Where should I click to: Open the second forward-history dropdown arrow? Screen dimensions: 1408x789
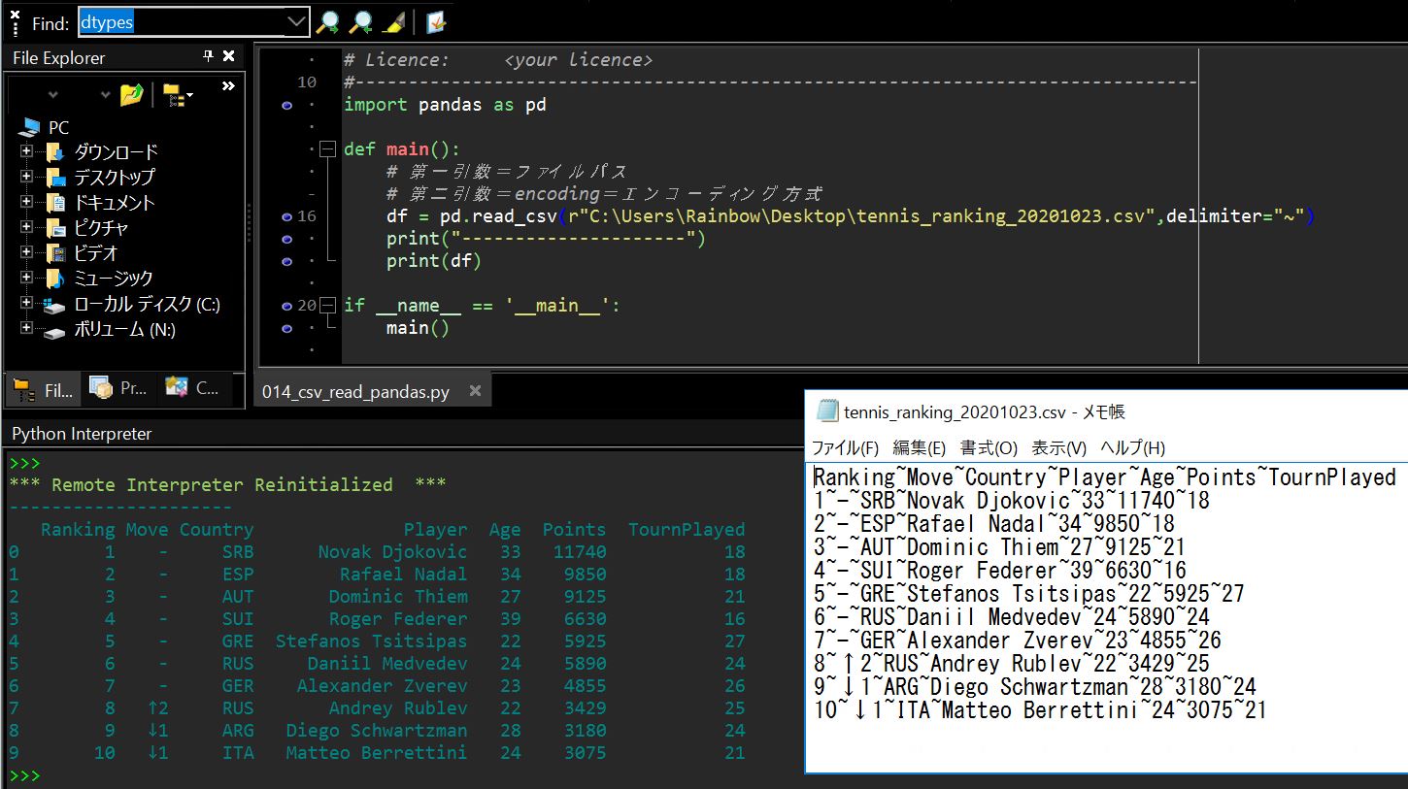[105, 95]
